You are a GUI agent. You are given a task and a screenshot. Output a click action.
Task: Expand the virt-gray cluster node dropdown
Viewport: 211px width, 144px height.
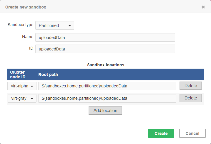pyautogui.click(x=22, y=98)
